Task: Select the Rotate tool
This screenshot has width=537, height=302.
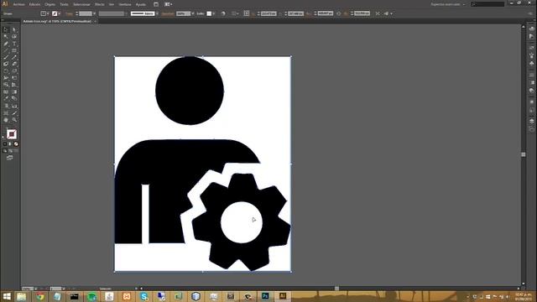Action: pos(6,71)
